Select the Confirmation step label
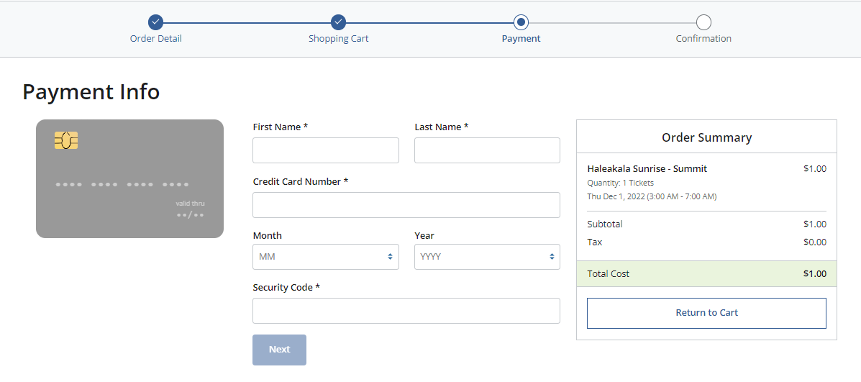The width and height of the screenshot is (861, 382). point(703,38)
